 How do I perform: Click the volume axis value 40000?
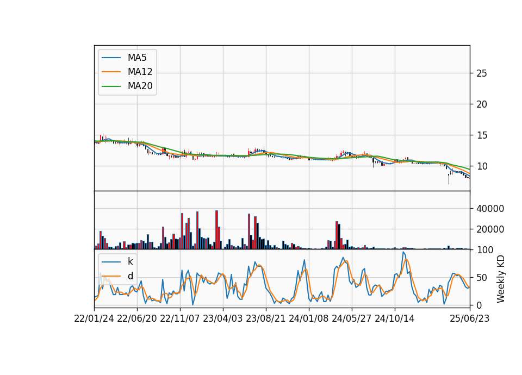pos(490,209)
